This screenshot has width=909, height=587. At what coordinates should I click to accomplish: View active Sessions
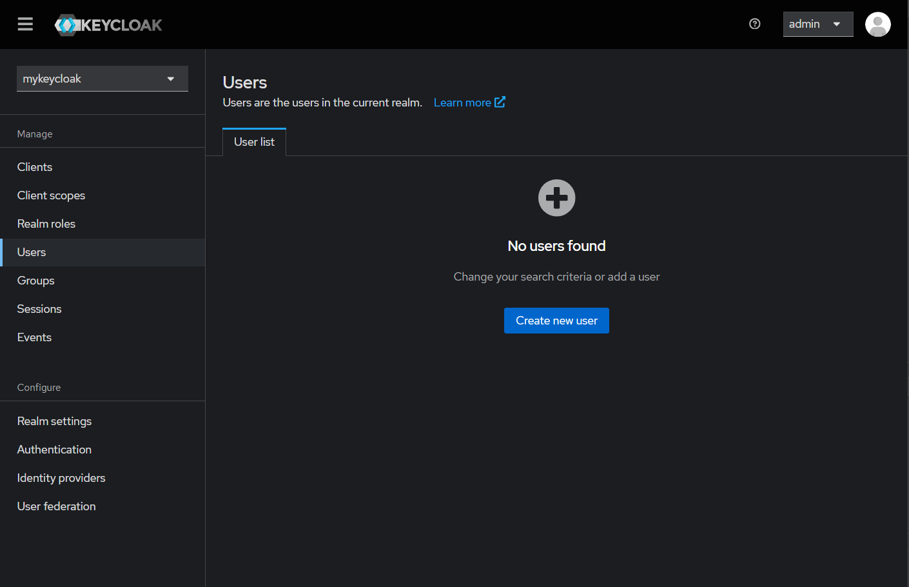(39, 308)
